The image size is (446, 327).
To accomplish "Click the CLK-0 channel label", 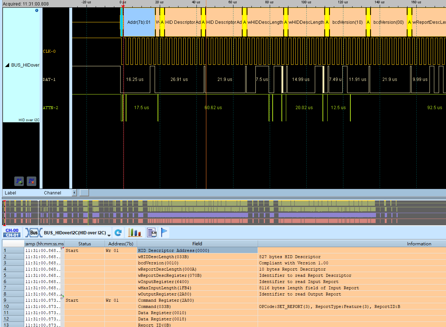I will [49, 51].
